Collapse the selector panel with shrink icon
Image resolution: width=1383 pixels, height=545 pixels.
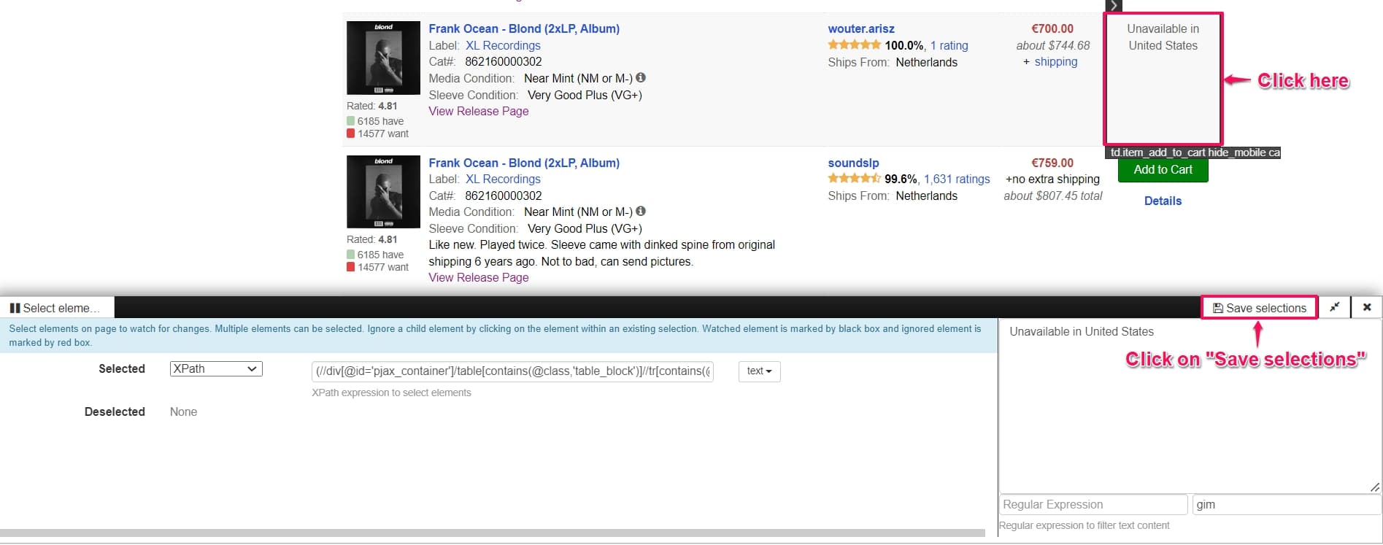coord(1334,307)
